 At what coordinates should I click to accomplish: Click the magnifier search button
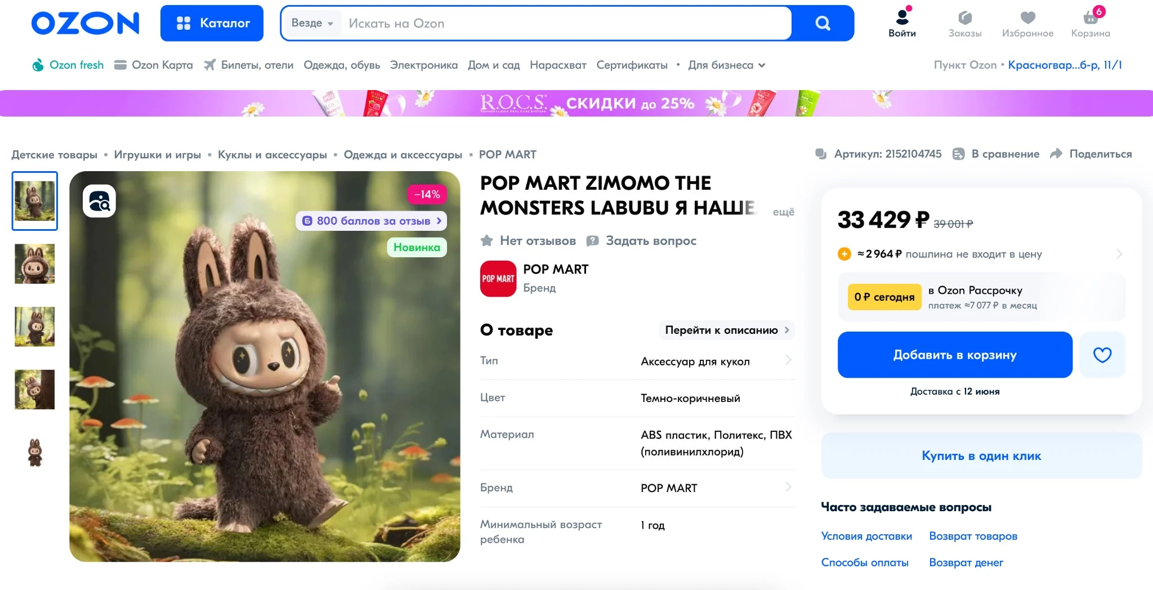(x=823, y=23)
